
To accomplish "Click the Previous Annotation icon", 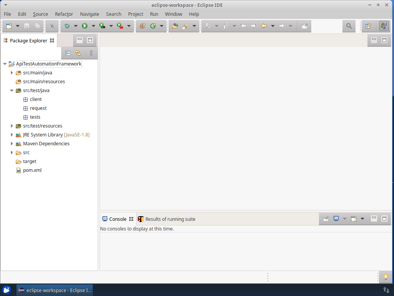I will point(225,26).
